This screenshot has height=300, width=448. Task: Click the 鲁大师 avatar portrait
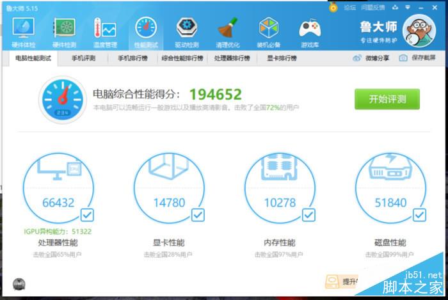coord(419,31)
